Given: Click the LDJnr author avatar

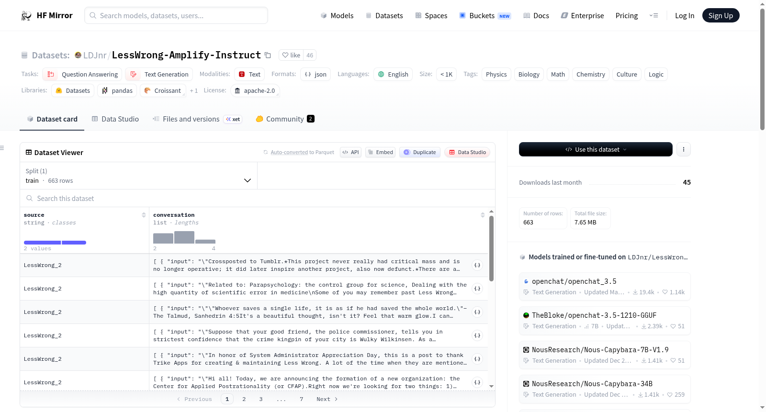Looking at the screenshot, I should [x=78, y=55].
